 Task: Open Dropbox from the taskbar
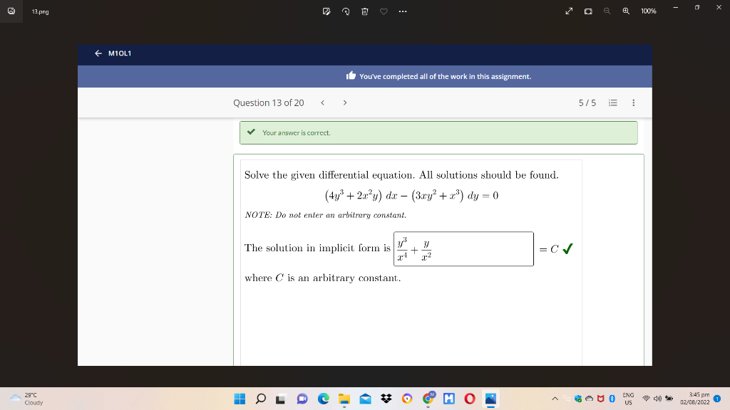click(x=386, y=399)
